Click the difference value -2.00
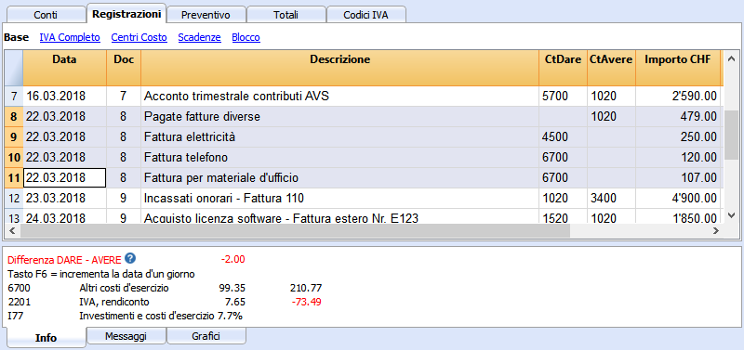 (232, 260)
